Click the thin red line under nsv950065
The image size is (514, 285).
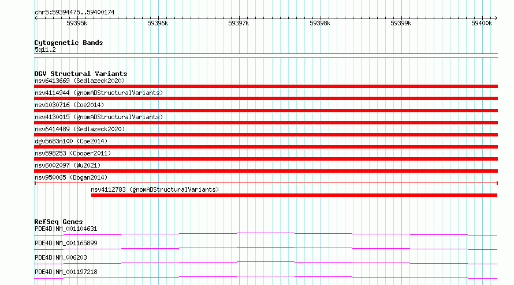point(266,183)
